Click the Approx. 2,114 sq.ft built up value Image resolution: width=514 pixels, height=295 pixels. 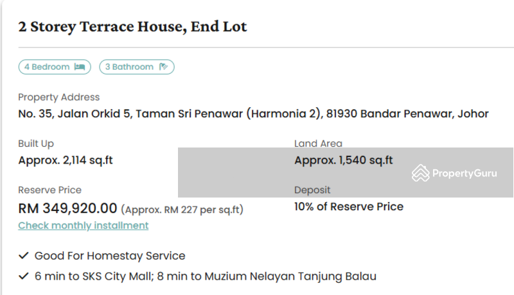tap(66, 160)
